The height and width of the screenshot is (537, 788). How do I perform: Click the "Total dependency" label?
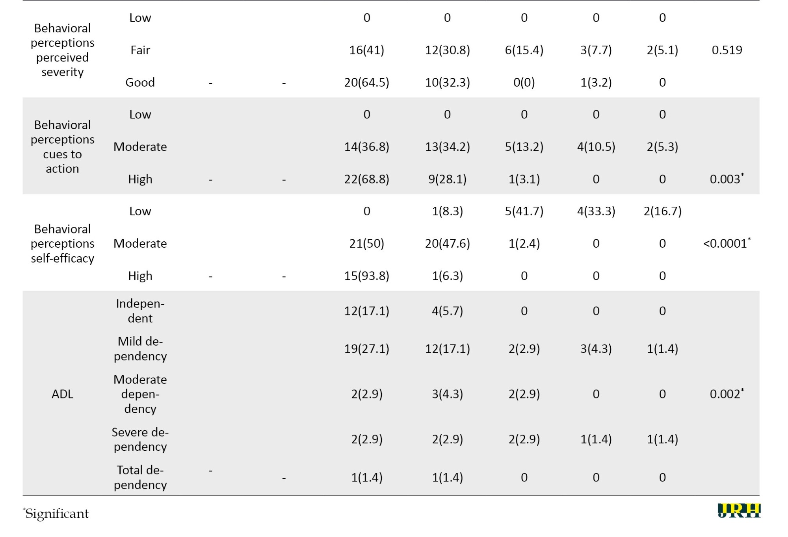tap(140, 477)
